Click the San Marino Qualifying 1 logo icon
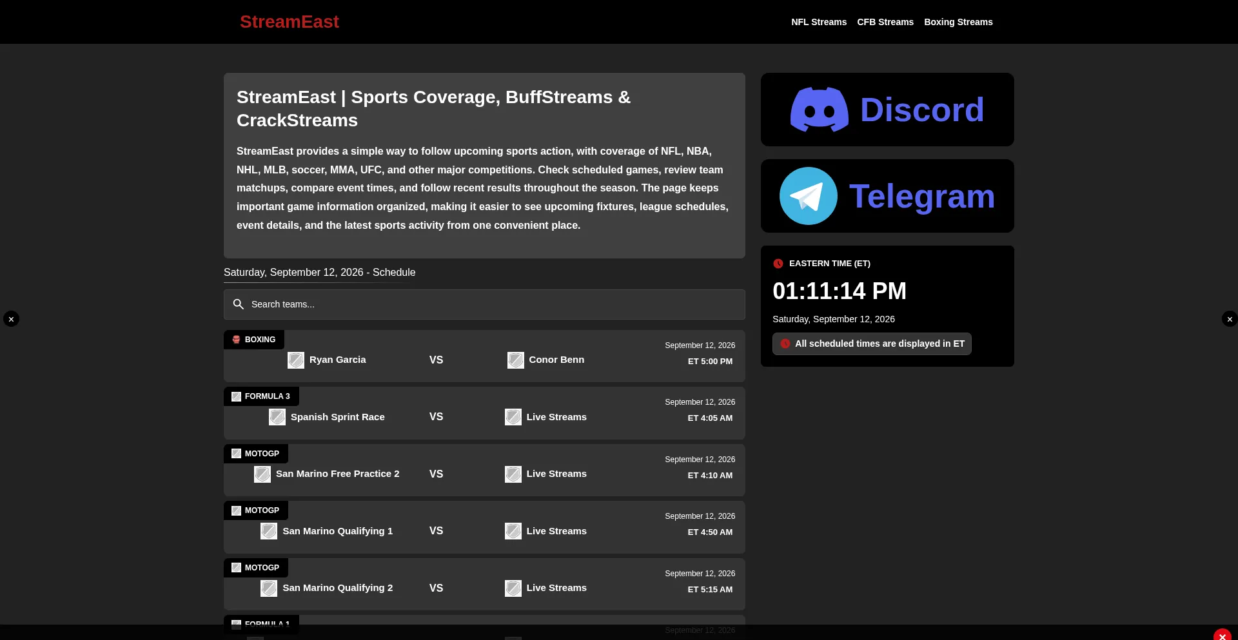The width and height of the screenshot is (1238, 640). click(x=269, y=531)
